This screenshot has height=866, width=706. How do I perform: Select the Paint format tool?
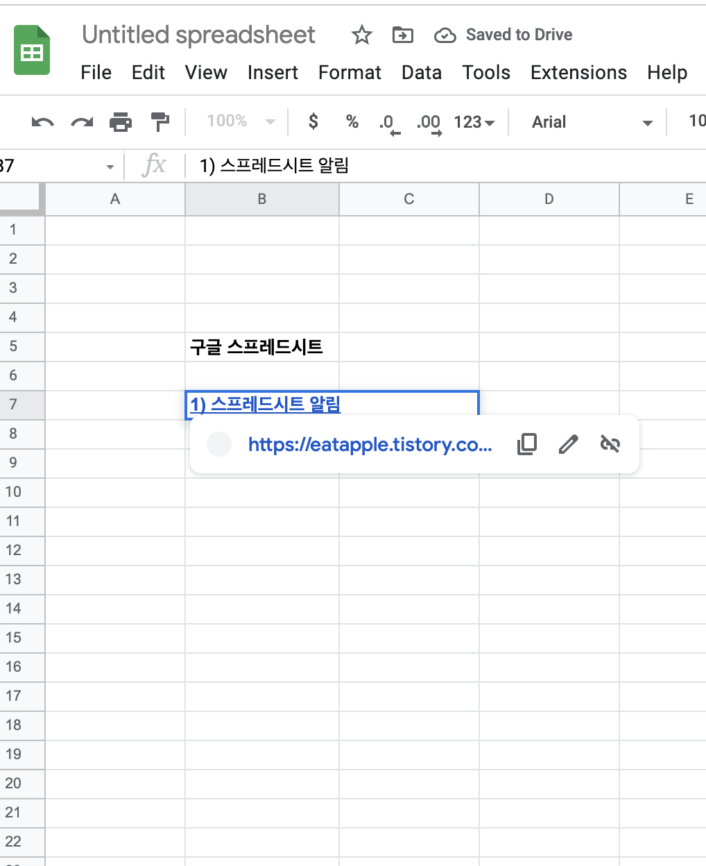160,122
